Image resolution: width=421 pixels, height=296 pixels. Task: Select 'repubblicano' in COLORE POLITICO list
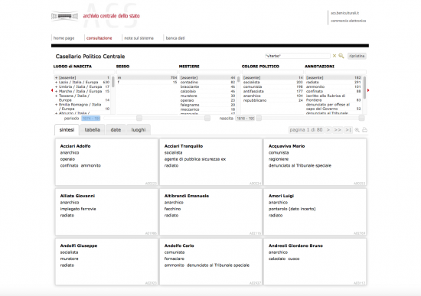(x=273, y=100)
